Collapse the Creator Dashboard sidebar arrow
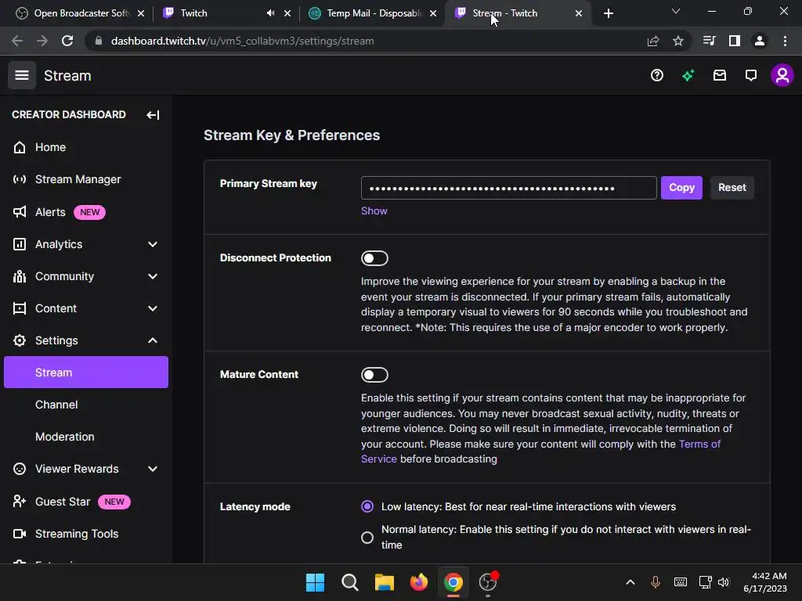This screenshot has width=802, height=601. click(153, 115)
